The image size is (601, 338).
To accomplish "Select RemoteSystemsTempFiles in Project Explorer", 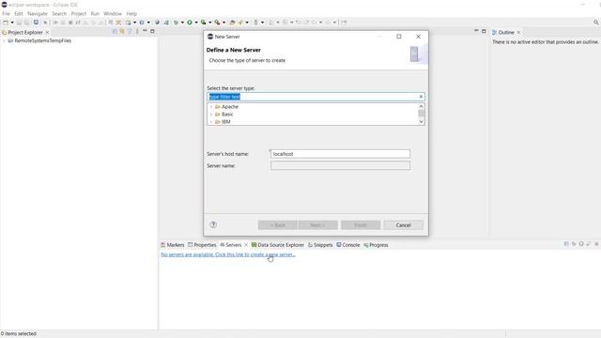I will [42, 40].
